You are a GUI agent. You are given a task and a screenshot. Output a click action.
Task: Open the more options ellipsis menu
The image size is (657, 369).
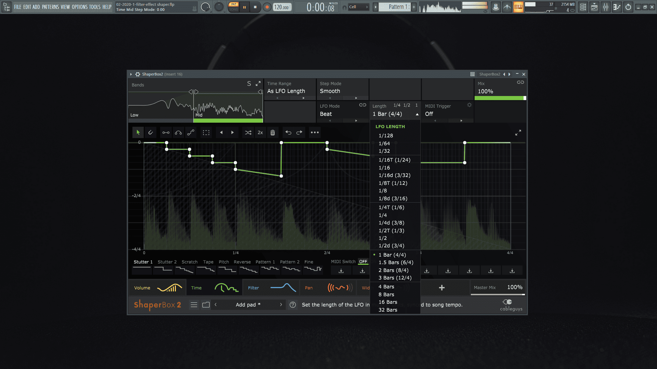[x=315, y=133]
